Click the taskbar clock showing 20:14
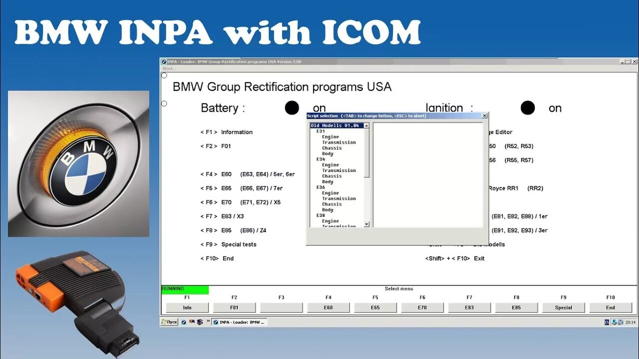The width and height of the screenshot is (639, 359). tap(631, 323)
